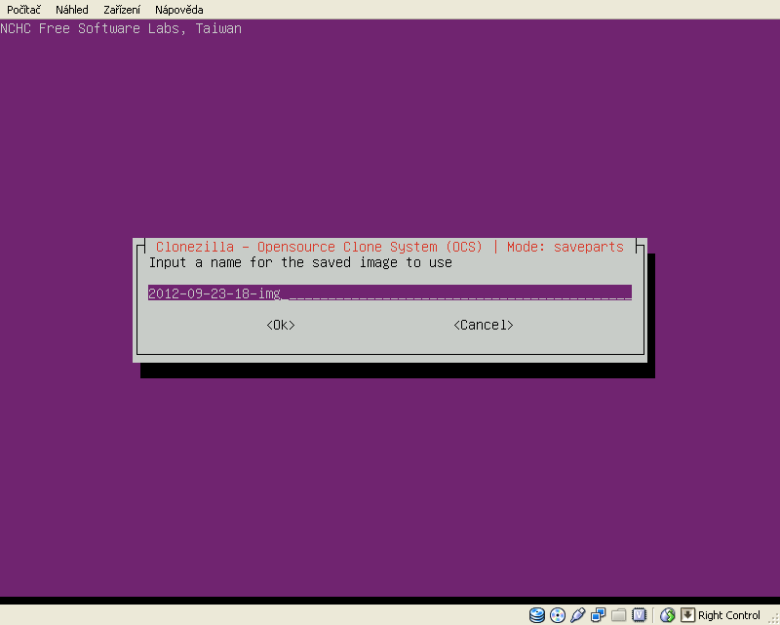Click the image name input field
Image resolution: width=780 pixels, height=625 pixels.
(x=390, y=293)
